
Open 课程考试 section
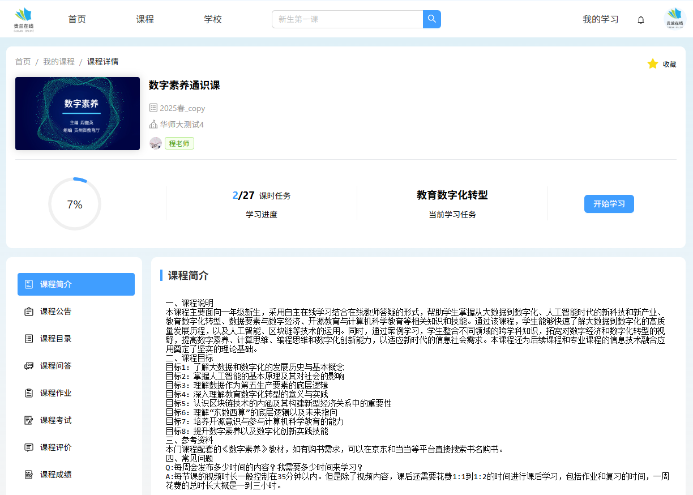(x=55, y=420)
